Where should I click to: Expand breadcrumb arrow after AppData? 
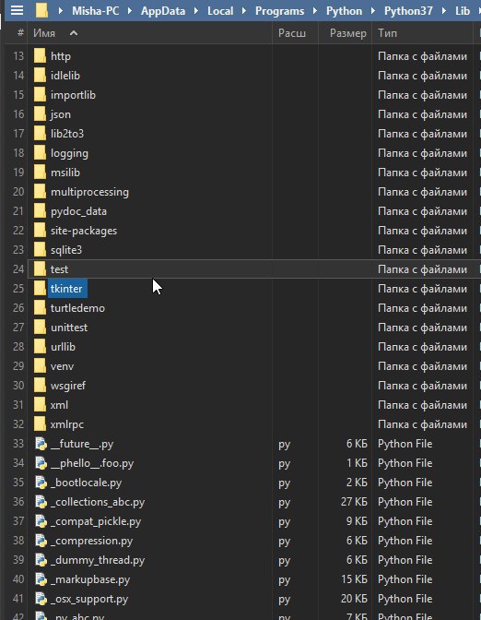(196, 11)
